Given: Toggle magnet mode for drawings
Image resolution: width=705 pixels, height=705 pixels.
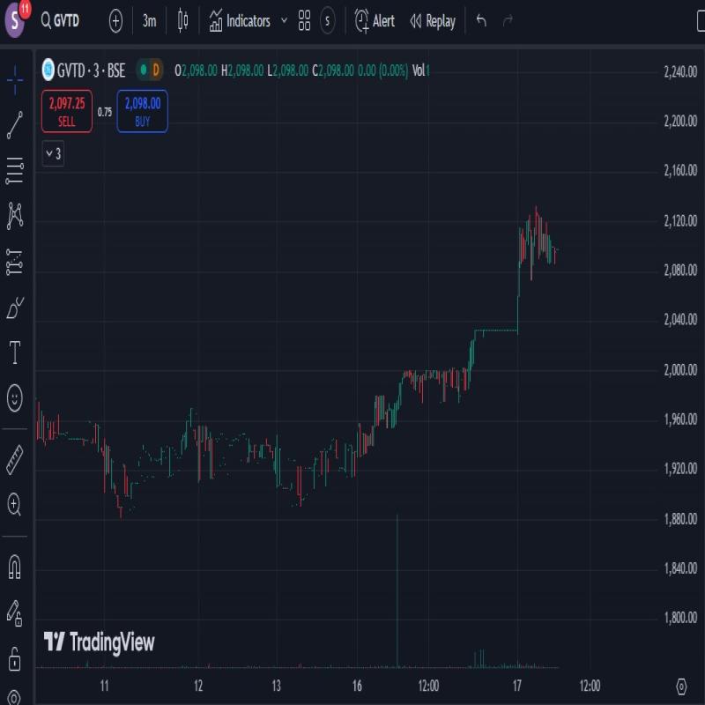Looking at the screenshot, I should [15, 566].
